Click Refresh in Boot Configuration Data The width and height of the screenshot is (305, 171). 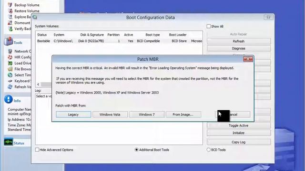[x=239, y=41]
